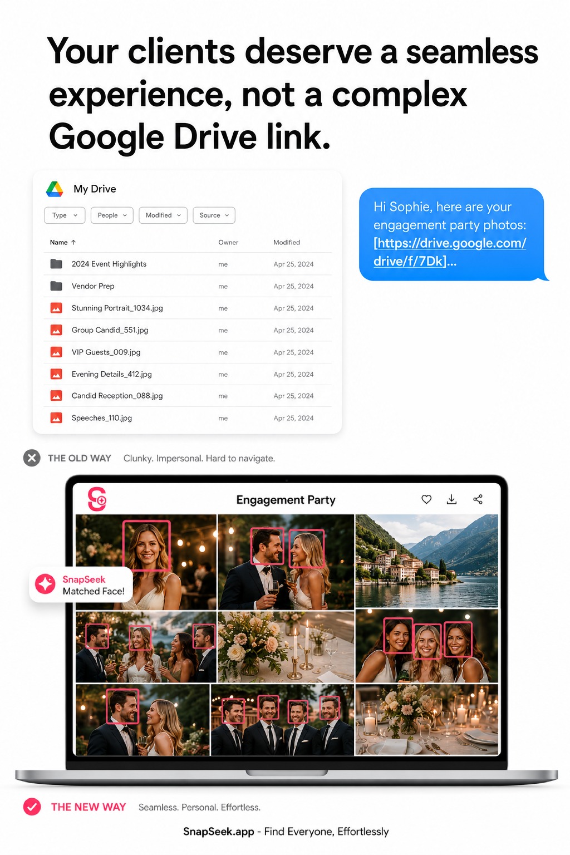
Task: Open the Vendor Prep folder
Action: click(x=188, y=286)
